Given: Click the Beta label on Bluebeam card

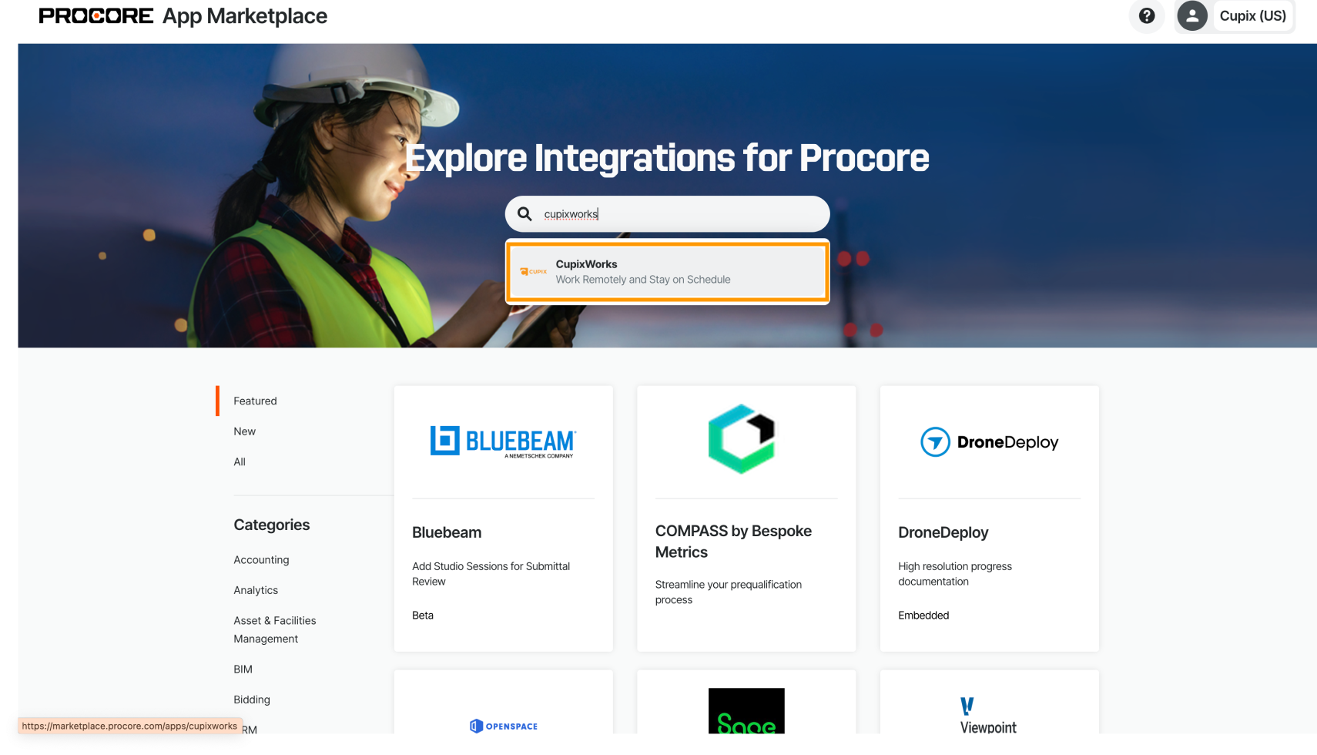Looking at the screenshot, I should pyautogui.click(x=423, y=616).
